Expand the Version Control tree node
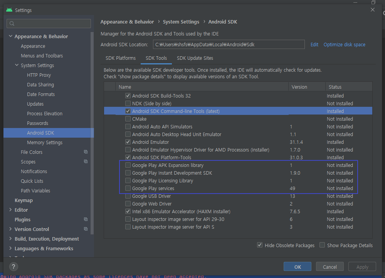385x278 pixels. pos(10,229)
